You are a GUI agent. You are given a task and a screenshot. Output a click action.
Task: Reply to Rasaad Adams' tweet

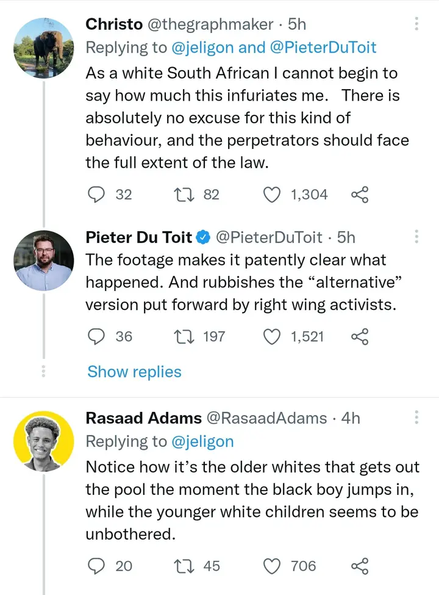point(96,566)
